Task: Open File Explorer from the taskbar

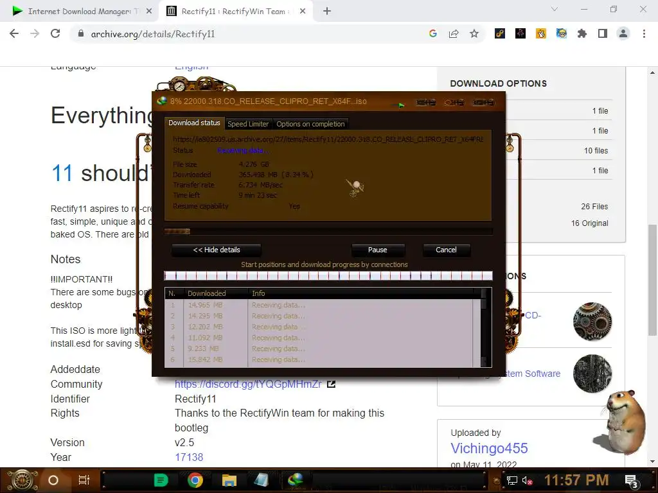Action: (x=229, y=480)
